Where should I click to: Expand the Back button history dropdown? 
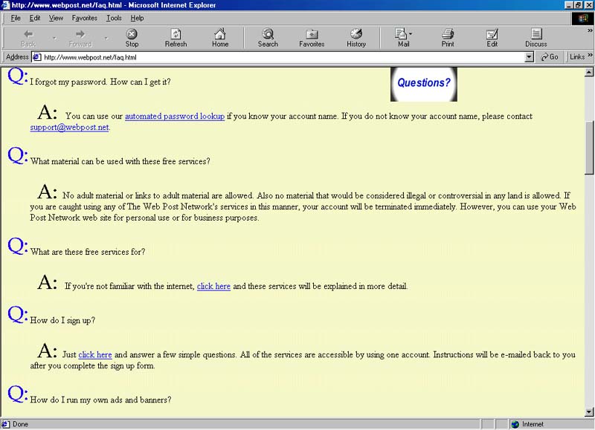54,38
